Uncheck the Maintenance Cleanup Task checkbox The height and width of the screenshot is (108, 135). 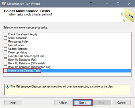5,70
